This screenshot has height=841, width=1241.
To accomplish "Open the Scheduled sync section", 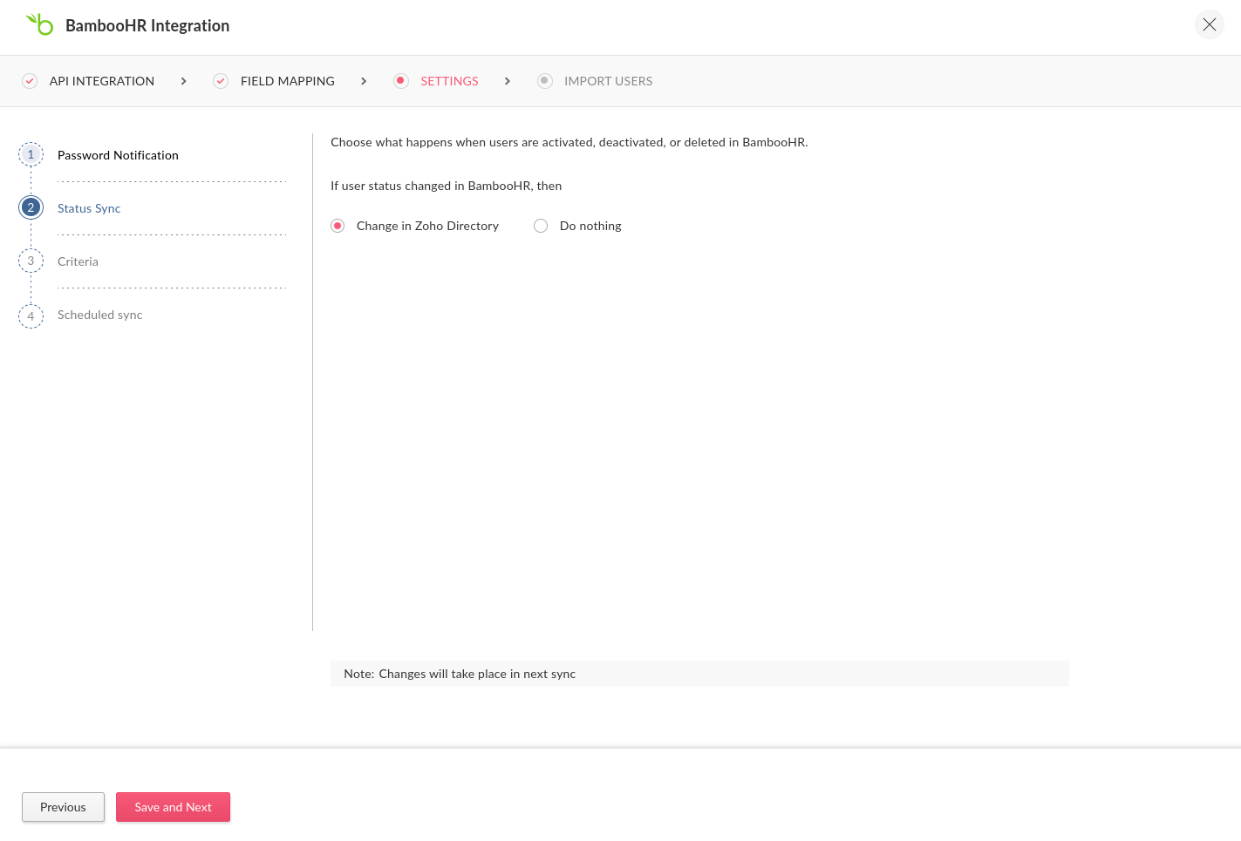I will [99, 315].
